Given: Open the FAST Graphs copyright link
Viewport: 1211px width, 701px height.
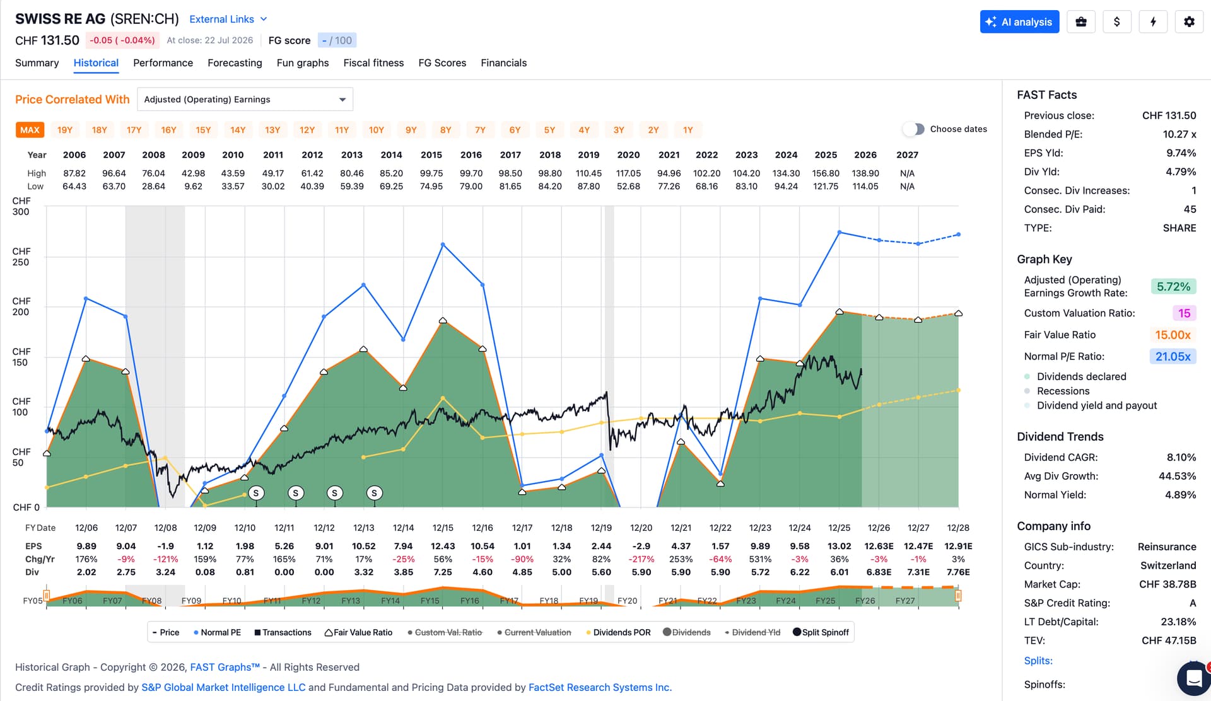Looking at the screenshot, I should click(225, 667).
